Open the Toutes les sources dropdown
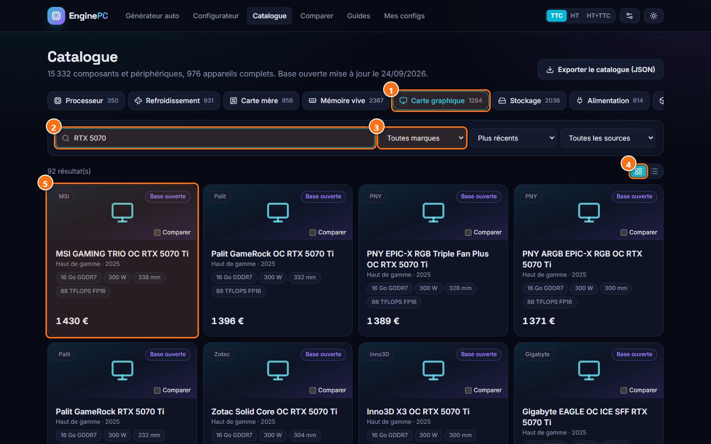711x444 pixels. point(608,138)
